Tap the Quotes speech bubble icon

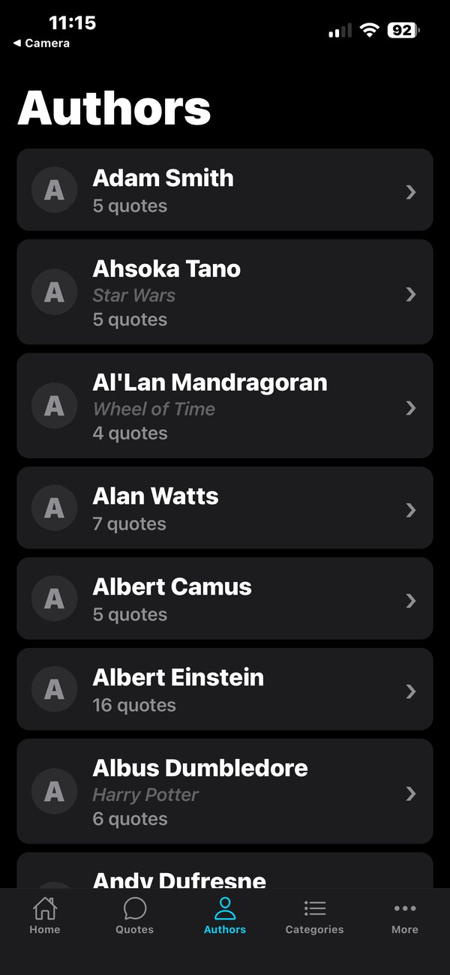[x=134, y=907]
